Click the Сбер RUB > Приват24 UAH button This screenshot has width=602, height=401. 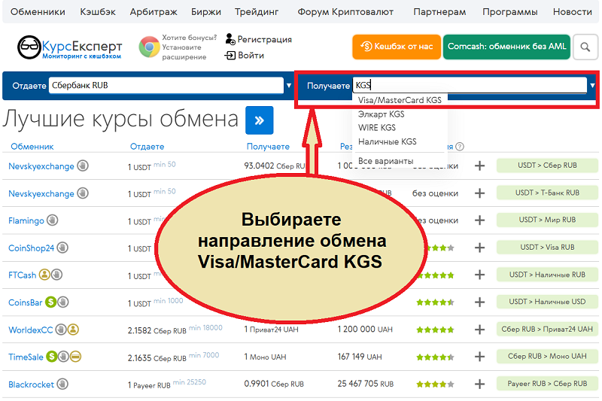click(547, 330)
